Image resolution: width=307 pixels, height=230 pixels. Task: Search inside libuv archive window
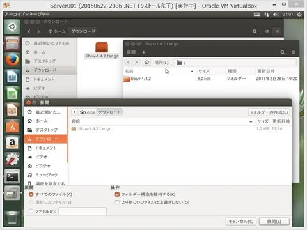coord(283,52)
